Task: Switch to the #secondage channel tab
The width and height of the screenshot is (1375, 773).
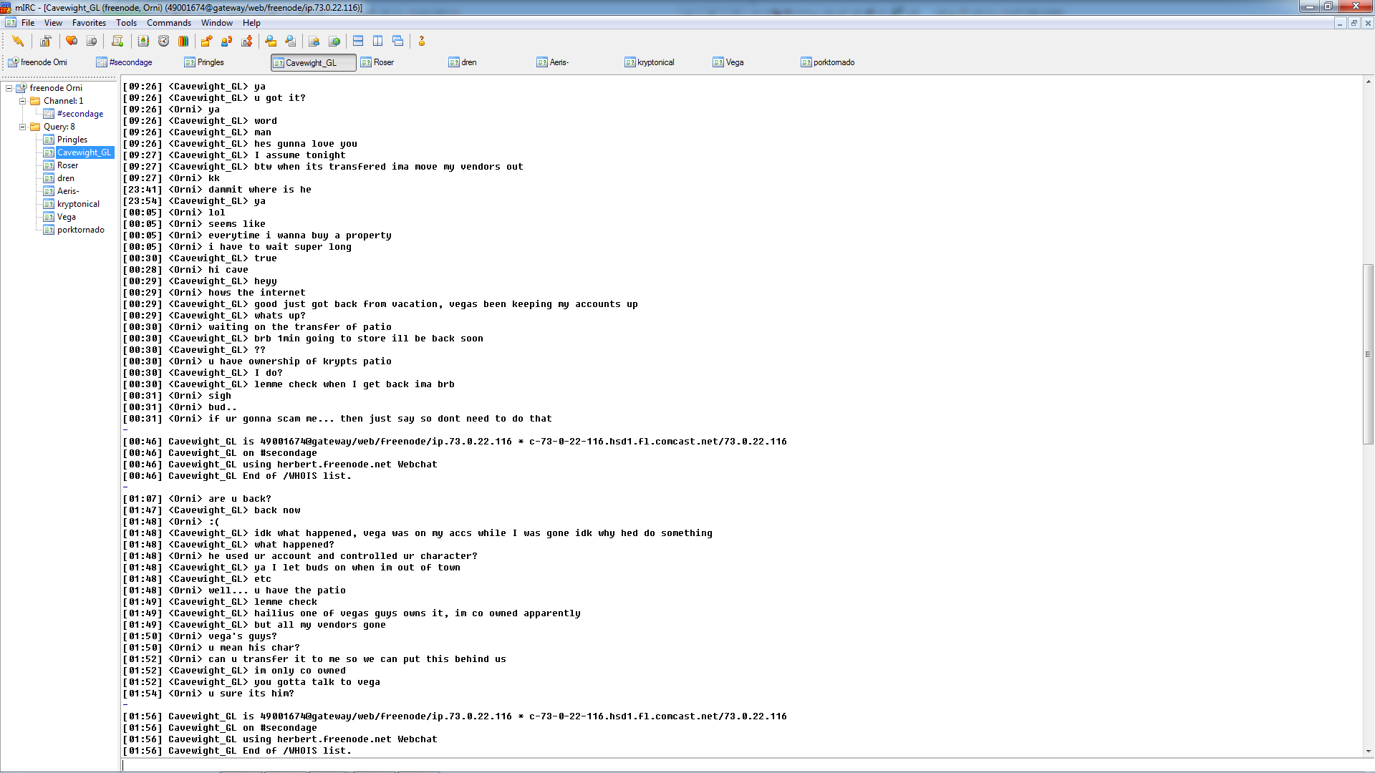Action: [x=130, y=62]
